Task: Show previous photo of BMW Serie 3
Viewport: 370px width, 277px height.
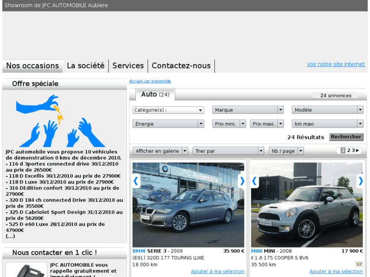Action: tap(136, 181)
